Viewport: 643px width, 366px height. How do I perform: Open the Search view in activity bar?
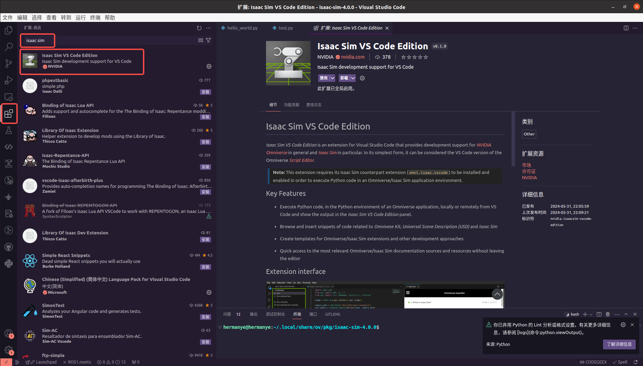pyautogui.click(x=9, y=47)
